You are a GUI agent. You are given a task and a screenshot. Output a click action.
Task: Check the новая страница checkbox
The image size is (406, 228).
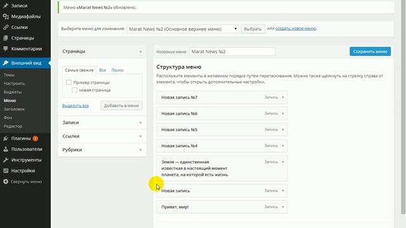(74, 90)
